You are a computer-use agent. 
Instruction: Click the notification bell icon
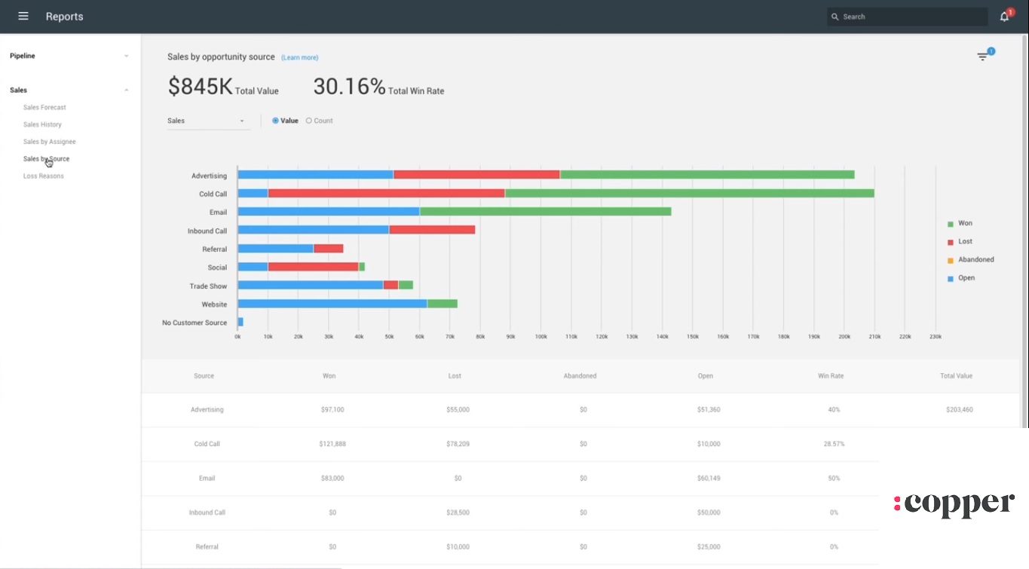coord(1003,16)
